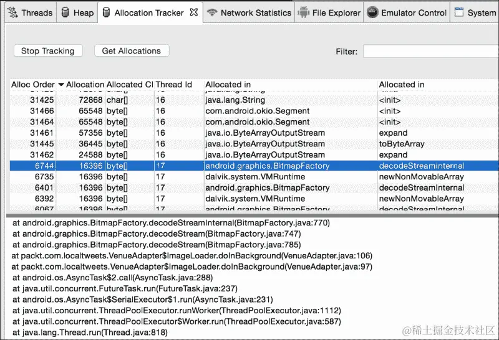This screenshot has height=340, width=499.
Task: Click the Emulator Control icon
Action: (372, 12)
